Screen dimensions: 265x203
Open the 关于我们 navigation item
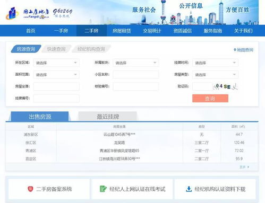point(243,31)
